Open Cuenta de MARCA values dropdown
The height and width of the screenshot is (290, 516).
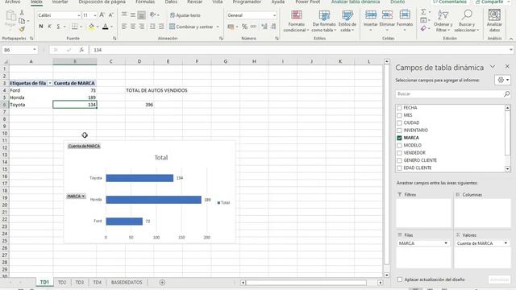point(506,243)
